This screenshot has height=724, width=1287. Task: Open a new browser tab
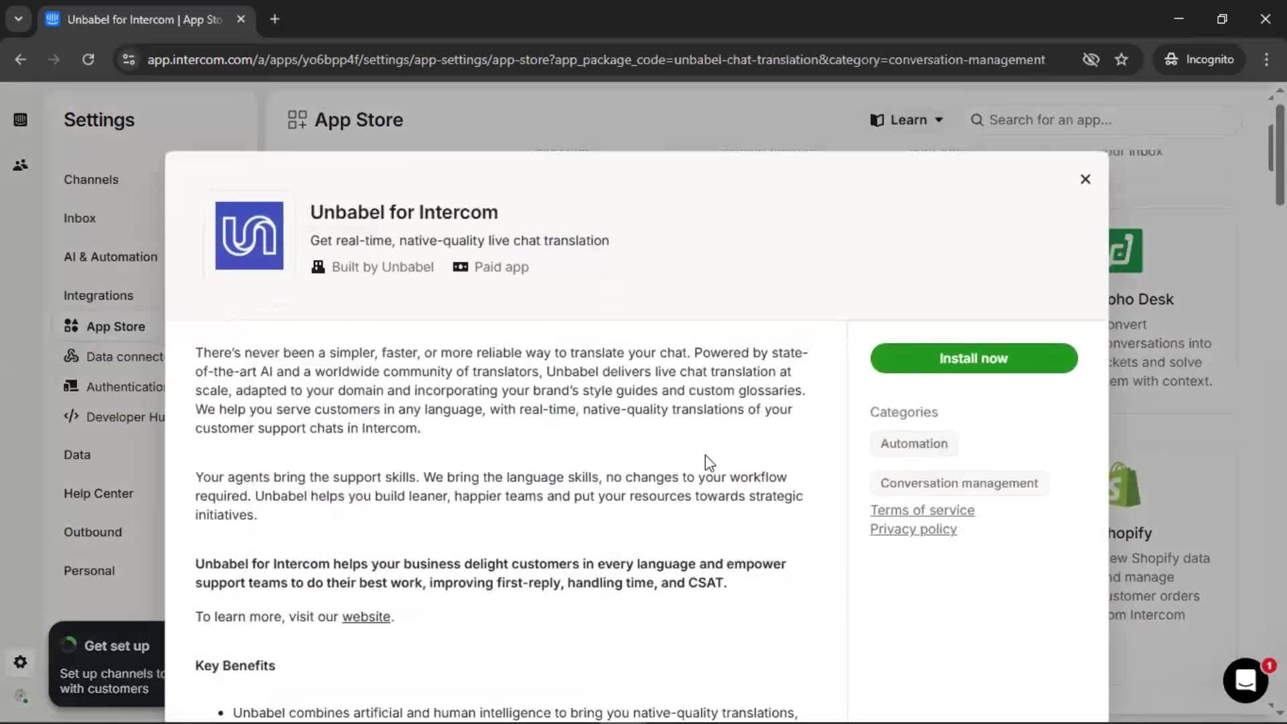tap(274, 19)
